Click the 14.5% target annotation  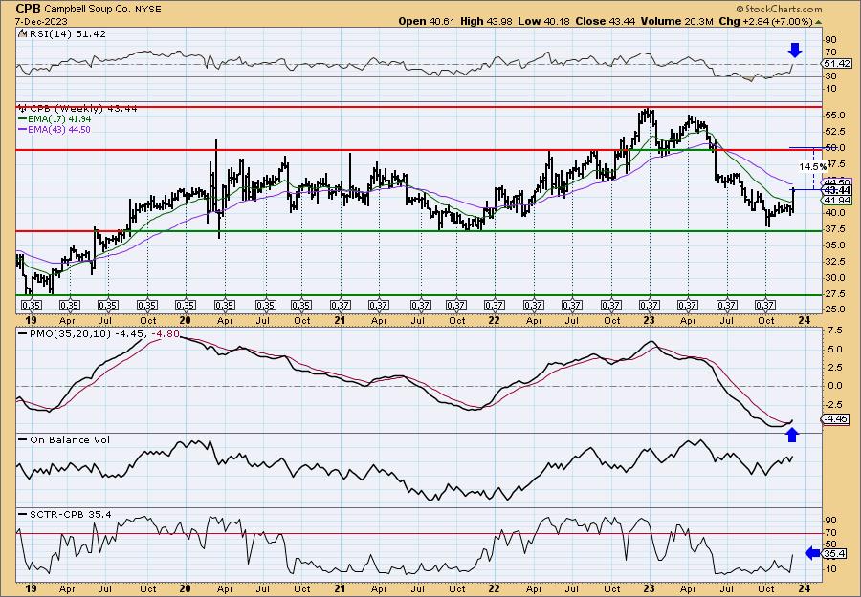(x=812, y=166)
